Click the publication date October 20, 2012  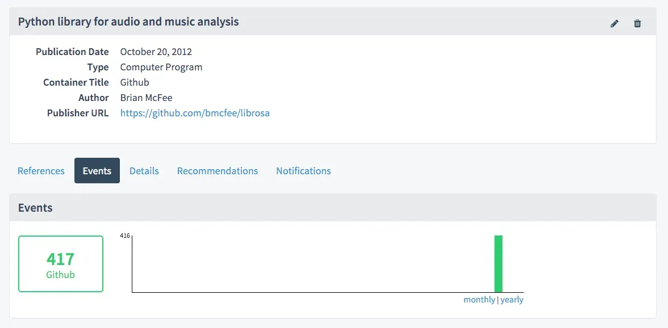(x=156, y=52)
